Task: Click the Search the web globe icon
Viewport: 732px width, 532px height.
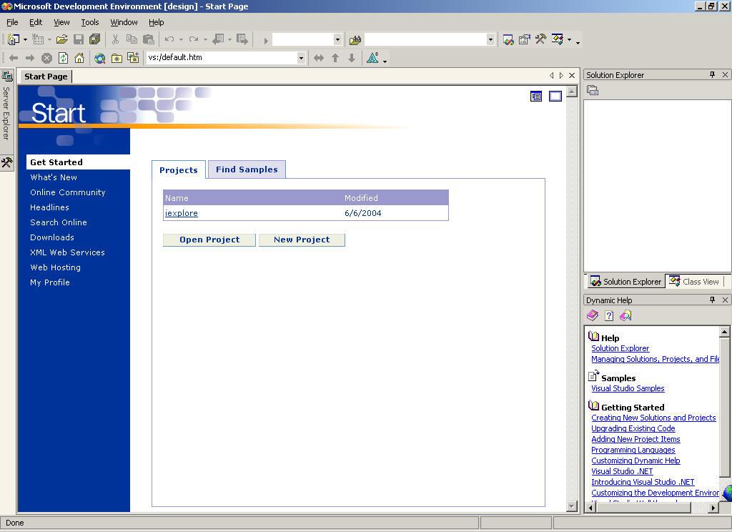Action: tap(100, 58)
